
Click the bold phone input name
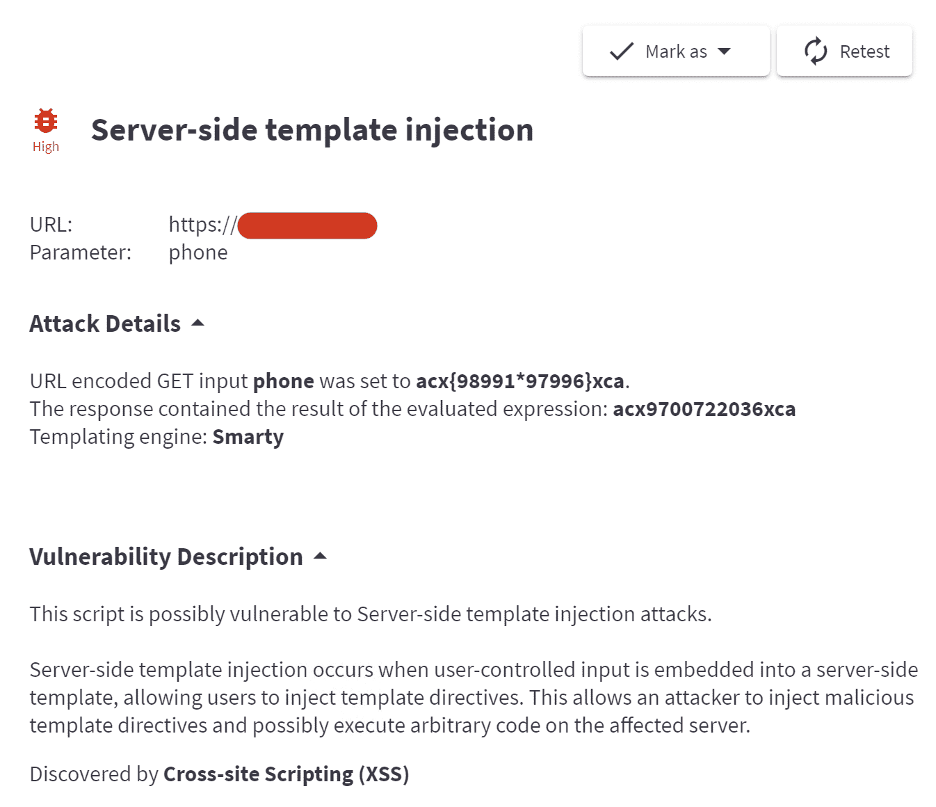(283, 381)
